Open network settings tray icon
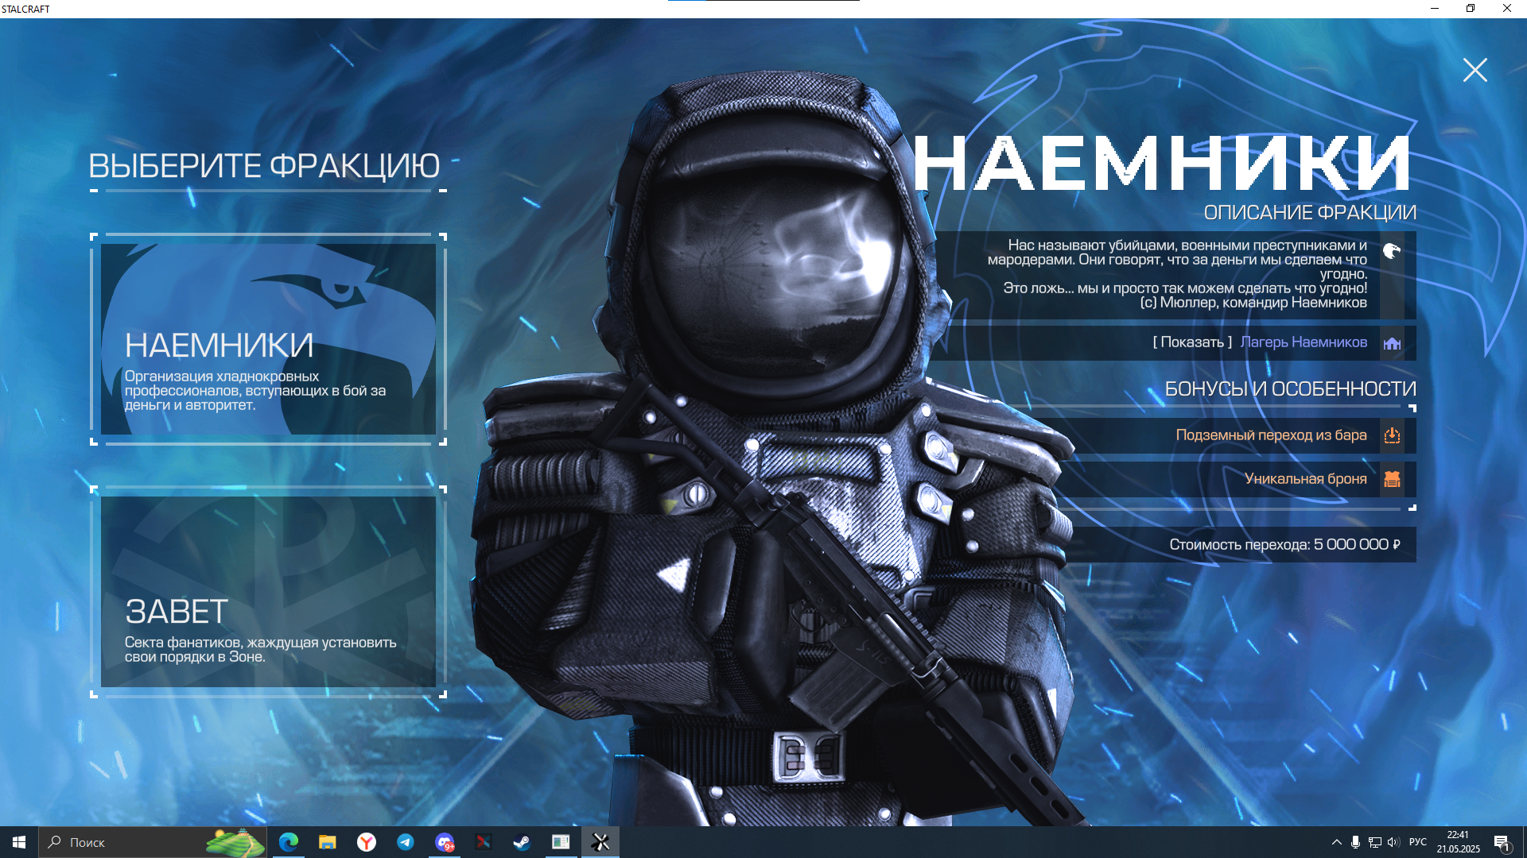Screen dimensions: 1527x858 point(1374,842)
